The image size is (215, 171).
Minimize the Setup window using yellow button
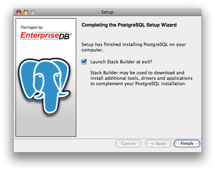point(26,12)
